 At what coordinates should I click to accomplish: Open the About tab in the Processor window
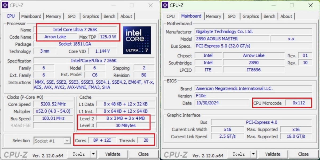tap(126, 16)
